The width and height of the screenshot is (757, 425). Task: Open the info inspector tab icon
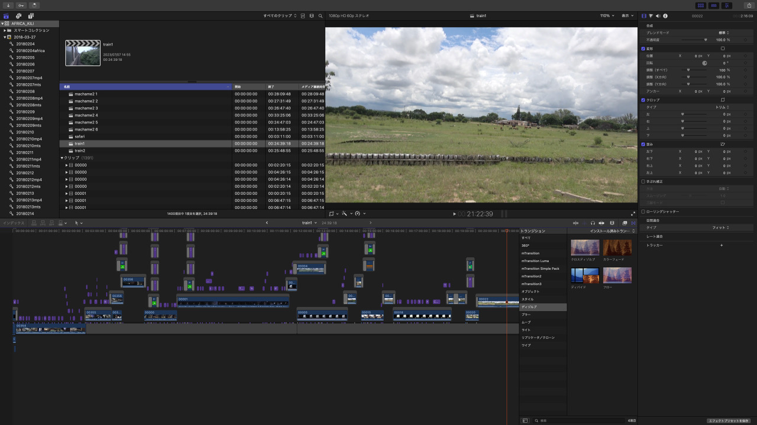coord(665,16)
